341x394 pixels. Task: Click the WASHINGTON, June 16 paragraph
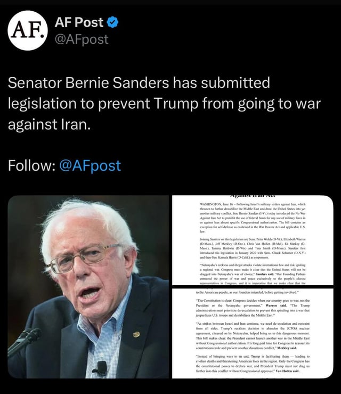(x=253, y=218)
